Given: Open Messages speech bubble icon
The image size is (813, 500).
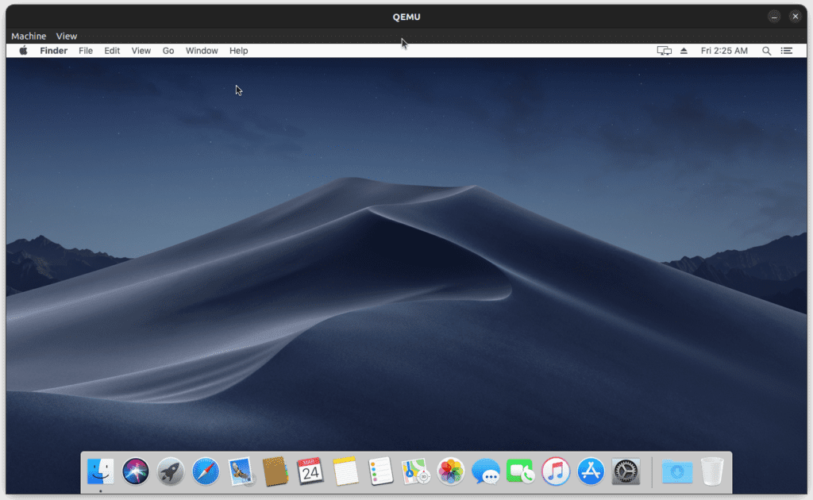Looking at the screenshot, I should (x=486, y=471).
